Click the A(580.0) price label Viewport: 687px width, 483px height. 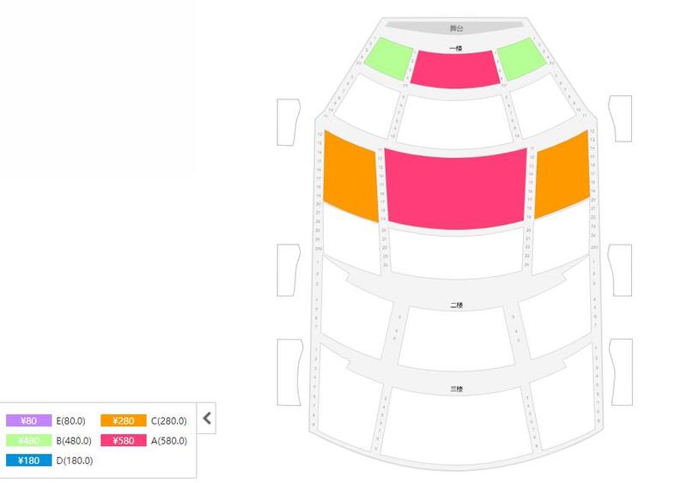[x=168, y=441]
